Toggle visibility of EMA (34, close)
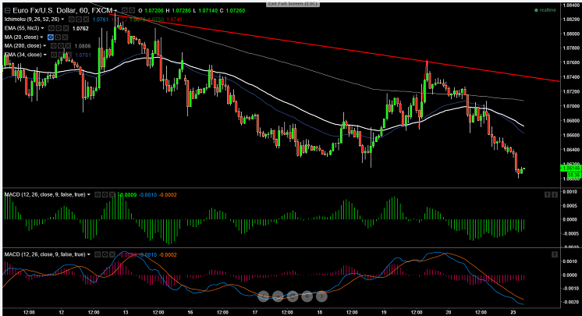 [x=54, y=55]
